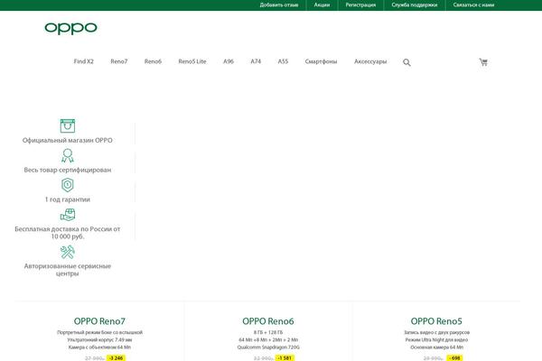The height and width of the screenshot is (361, 542).
Task: Select A96 navigation item
Action: (229, 61)
